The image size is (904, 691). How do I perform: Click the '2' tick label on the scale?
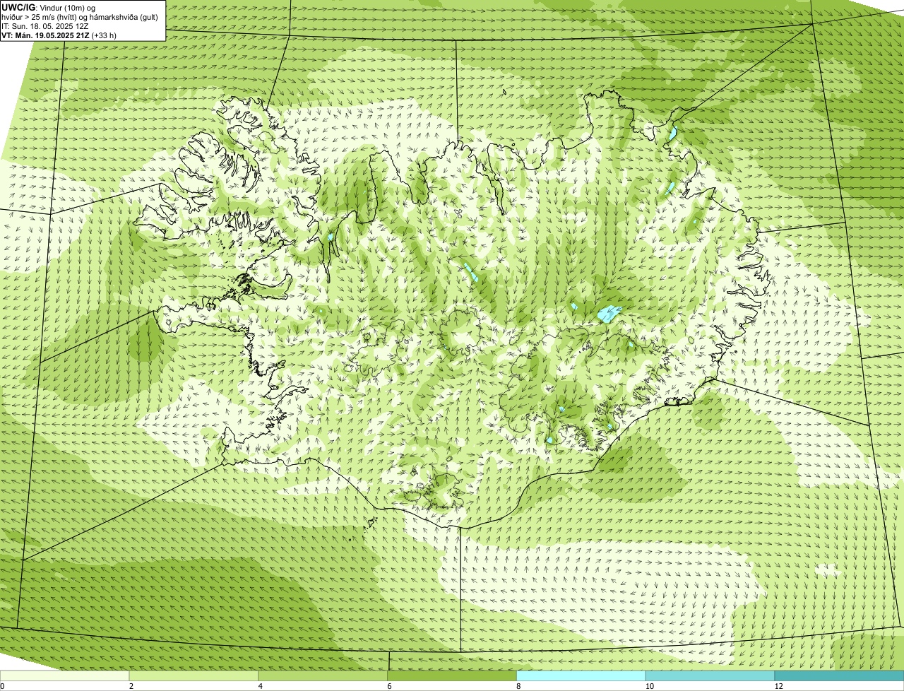point(131,686)
